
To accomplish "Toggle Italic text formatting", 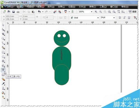I will tap(124, 17).
